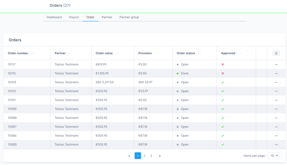Open the Approved column options menu

click(240, 53)
